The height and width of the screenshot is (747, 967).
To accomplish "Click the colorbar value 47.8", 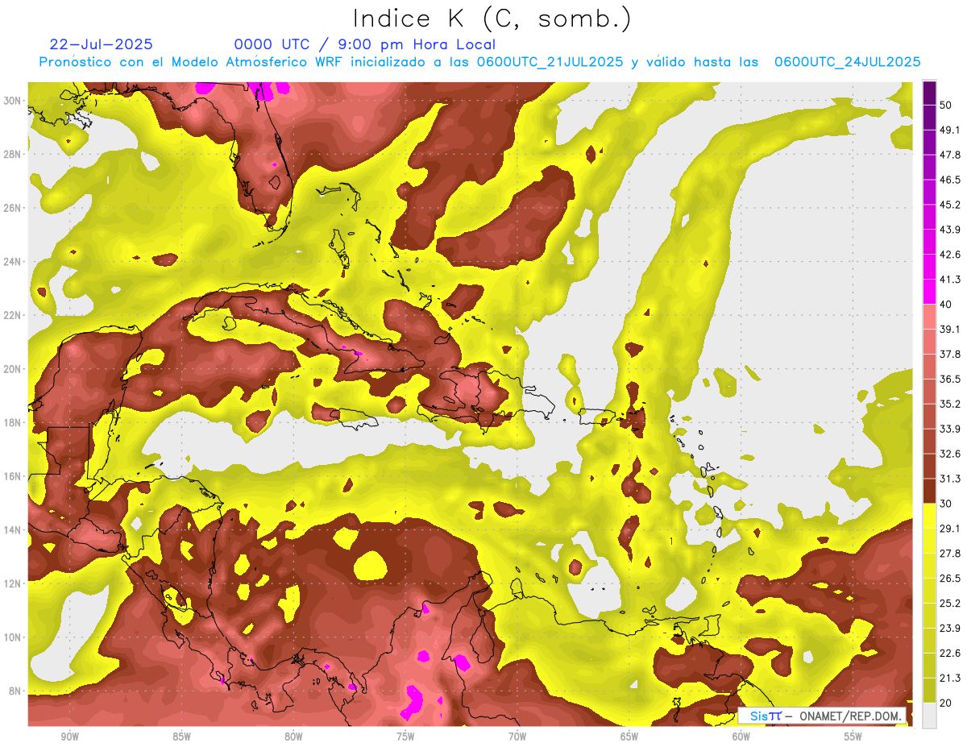I will tap(951, 155).
